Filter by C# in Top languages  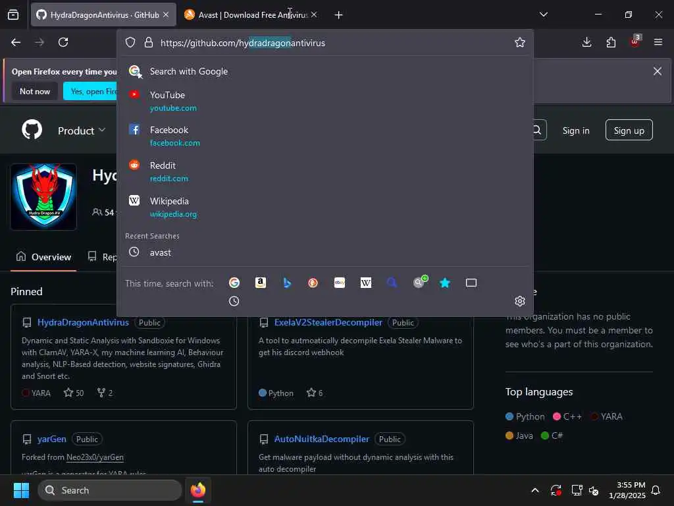(x=552, y=436)
